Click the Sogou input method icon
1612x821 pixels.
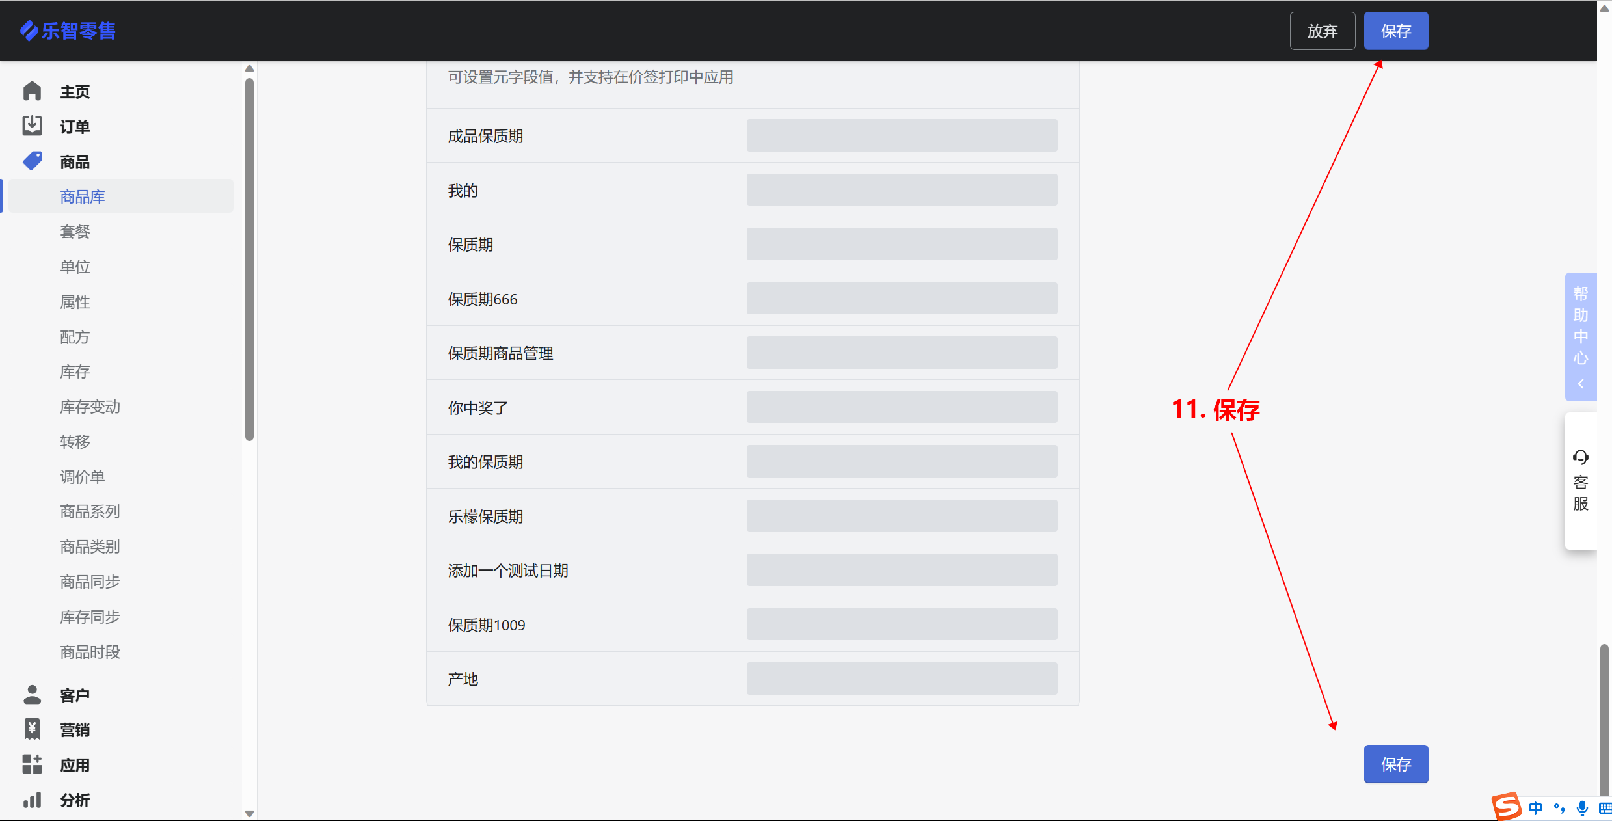tap(1507, 807)
